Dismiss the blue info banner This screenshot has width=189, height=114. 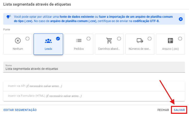tap(181, 19)
